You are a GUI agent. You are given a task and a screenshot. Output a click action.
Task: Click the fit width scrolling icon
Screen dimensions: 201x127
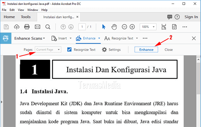click(x=164, y=27)
